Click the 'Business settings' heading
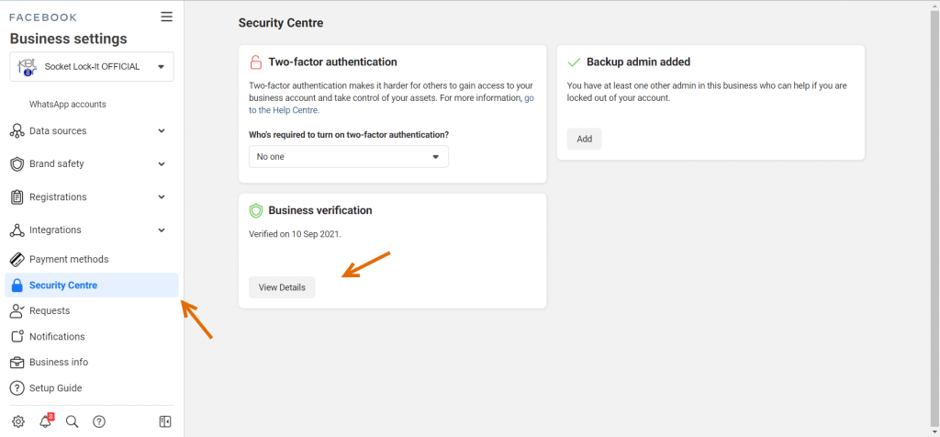 click(x=68, y=39)
